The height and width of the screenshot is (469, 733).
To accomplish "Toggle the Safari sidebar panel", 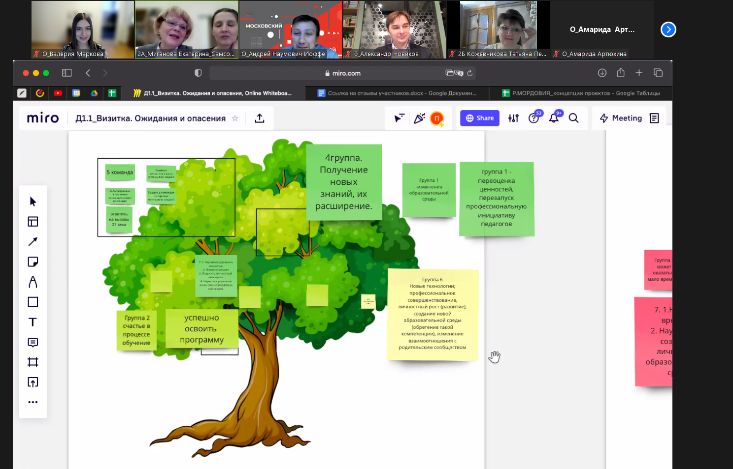I will click(67, 73).
